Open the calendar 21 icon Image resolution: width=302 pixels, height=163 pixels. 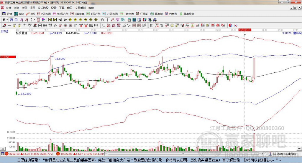point(129,20)
